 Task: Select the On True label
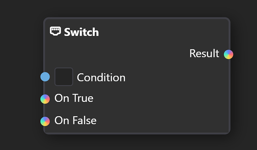(x=74, y=99)
